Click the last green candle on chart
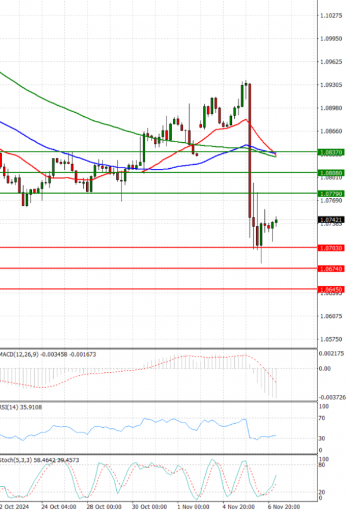 tap(276, 221)
